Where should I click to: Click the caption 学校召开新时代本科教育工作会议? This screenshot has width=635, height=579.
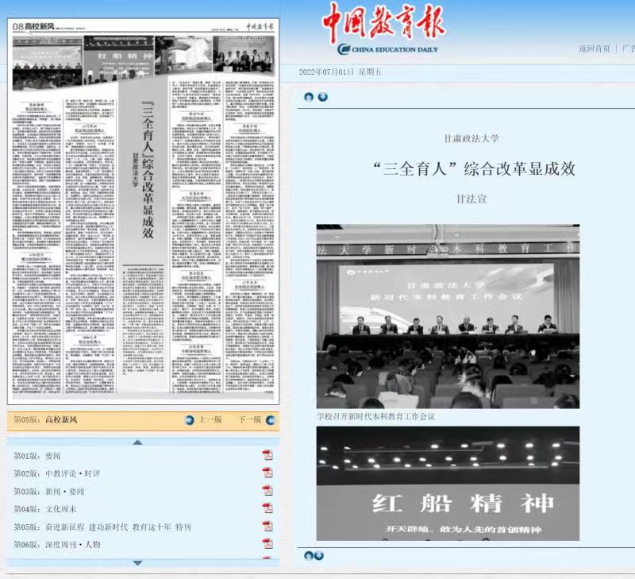(375, 416)
